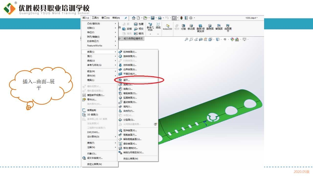
Task: Click the View Settings monitor icon
Action: 244,40
